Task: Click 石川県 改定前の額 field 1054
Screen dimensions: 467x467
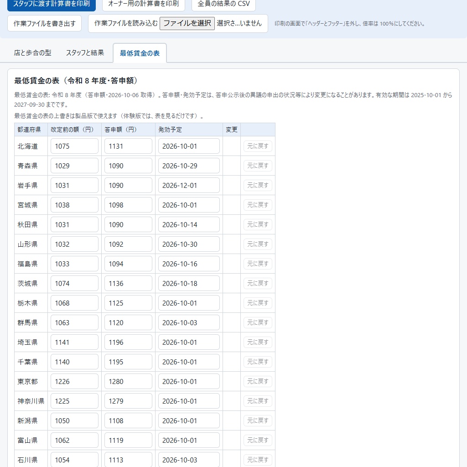Action: tap(74, 460)
